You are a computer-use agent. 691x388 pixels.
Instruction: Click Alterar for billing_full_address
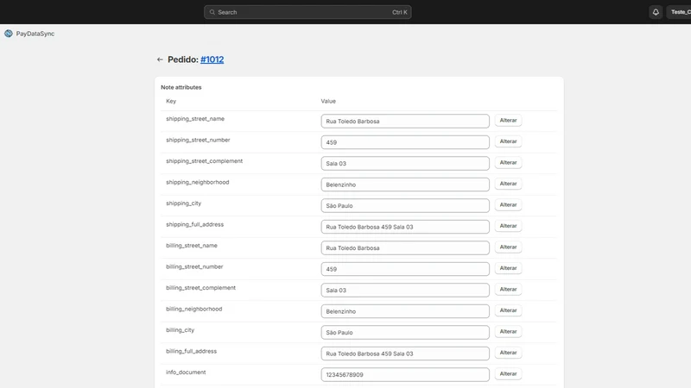(x=508, y=353)
